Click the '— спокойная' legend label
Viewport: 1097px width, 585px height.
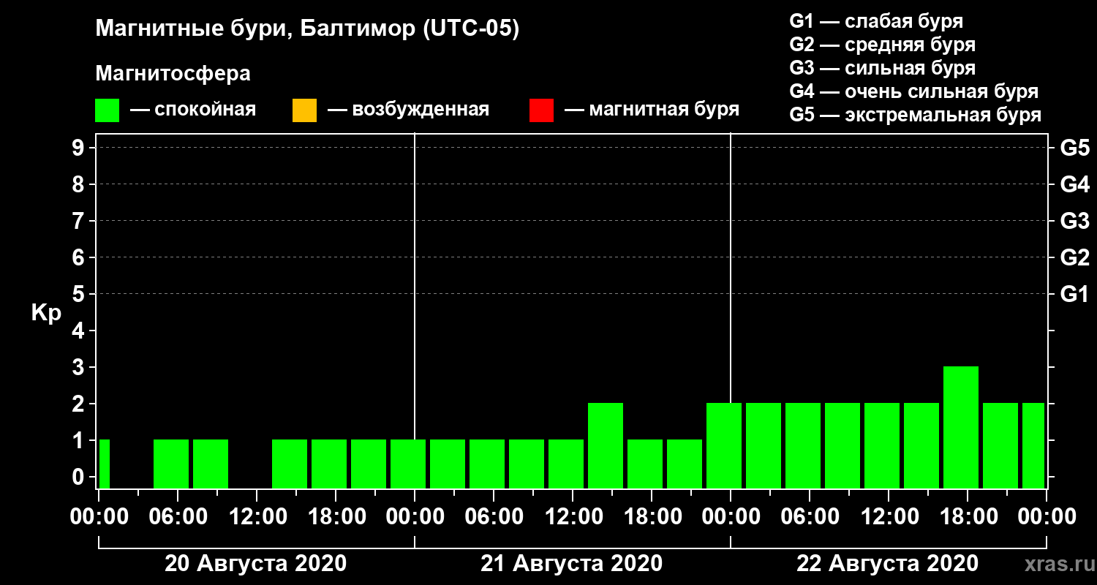(x=193, y=110)
